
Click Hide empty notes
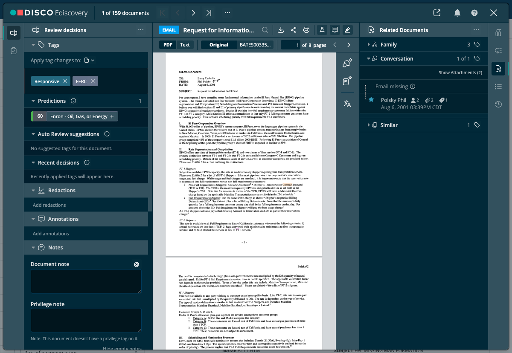pyautogui.click(x=122, y=349)
